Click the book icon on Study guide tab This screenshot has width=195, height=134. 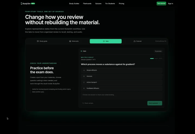pyautogui.click(x=38, y=41)
